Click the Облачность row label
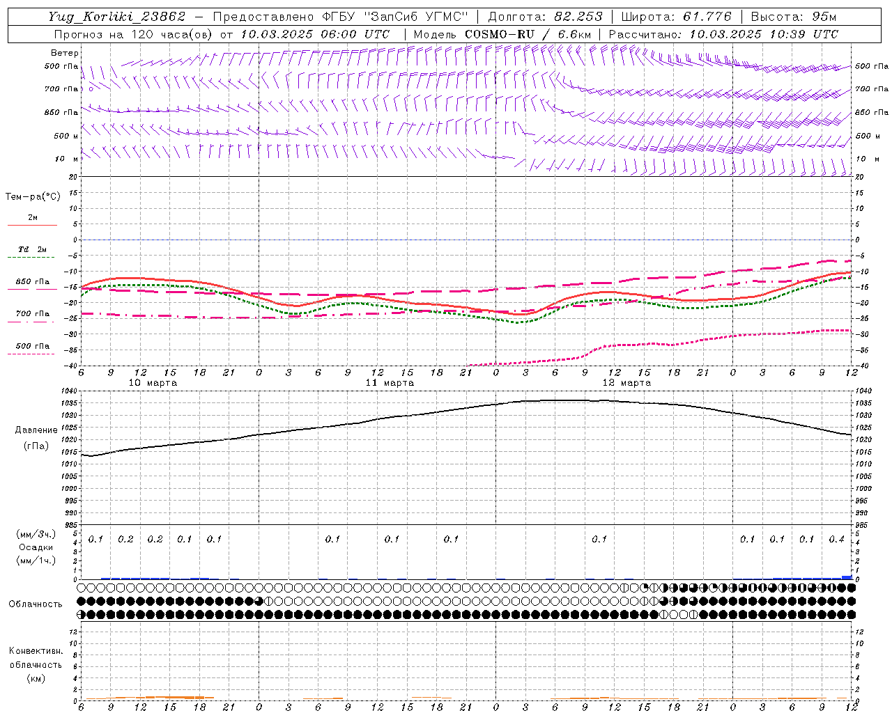The image size is (892, 713). (36, 604)
